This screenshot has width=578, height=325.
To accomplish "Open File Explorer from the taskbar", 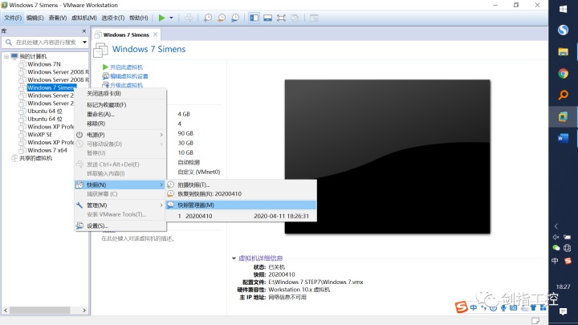I will point(563,52).
